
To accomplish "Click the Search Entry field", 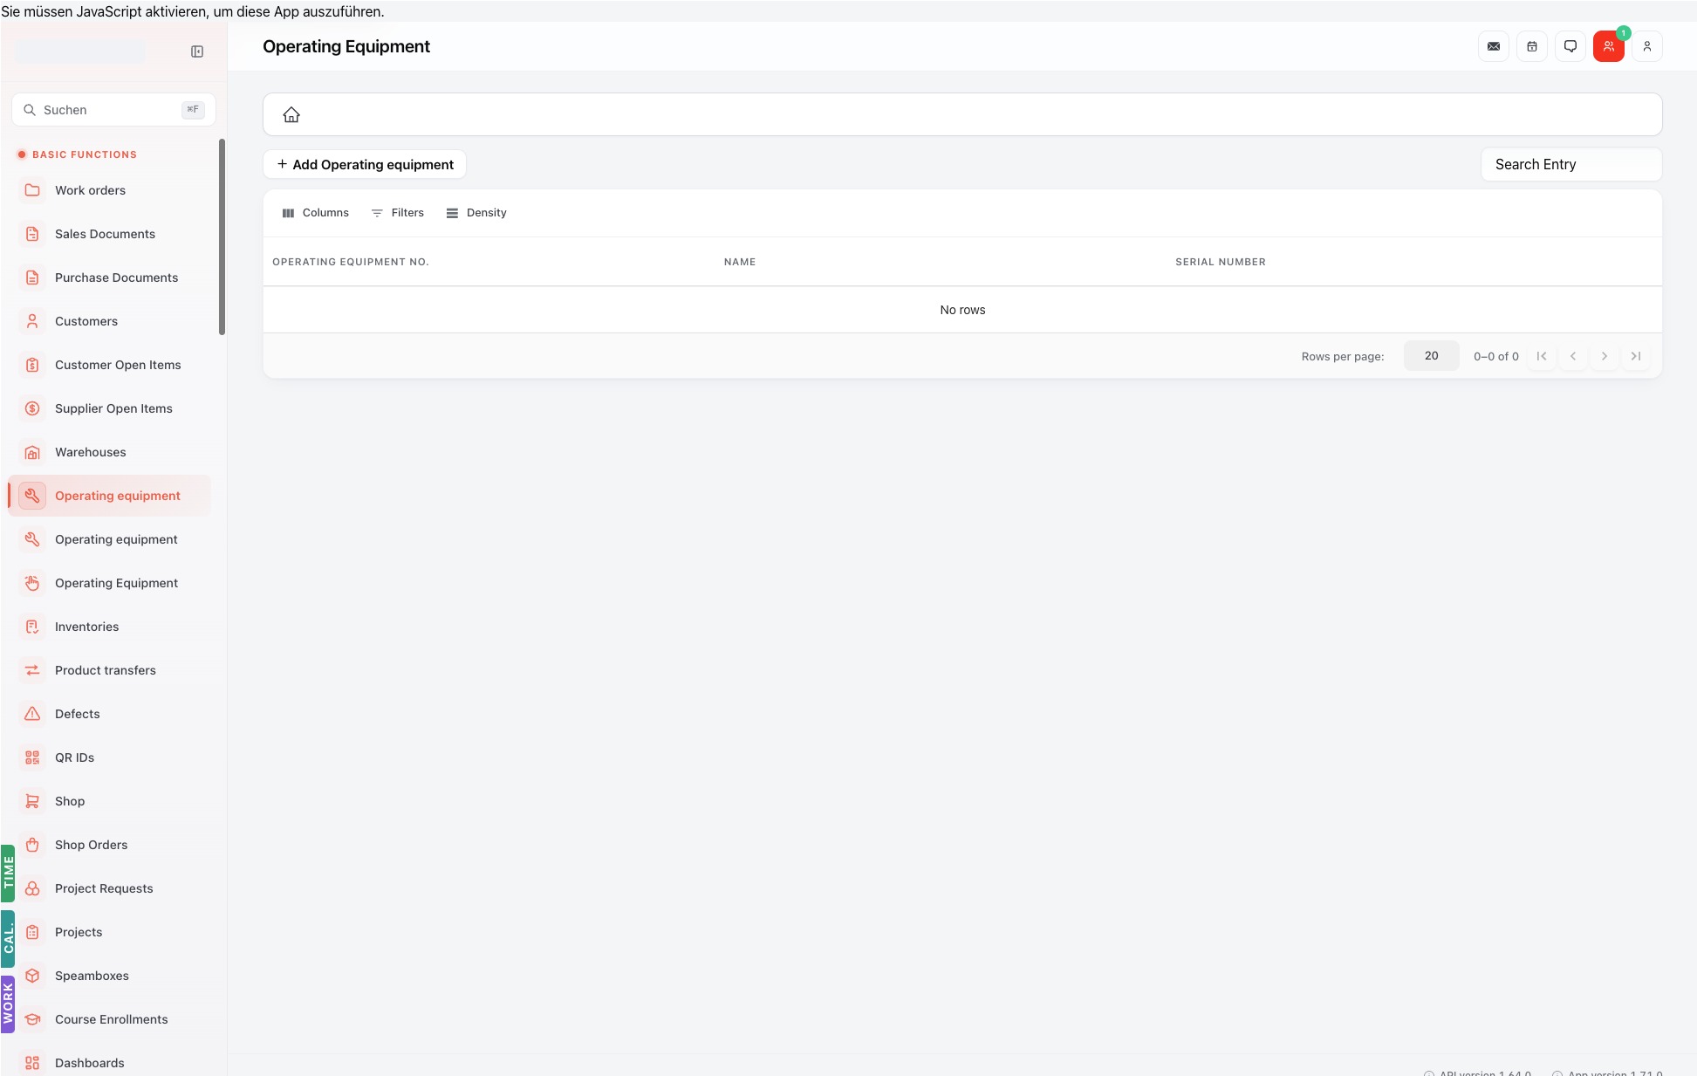I will click(x=1571, y=164).
